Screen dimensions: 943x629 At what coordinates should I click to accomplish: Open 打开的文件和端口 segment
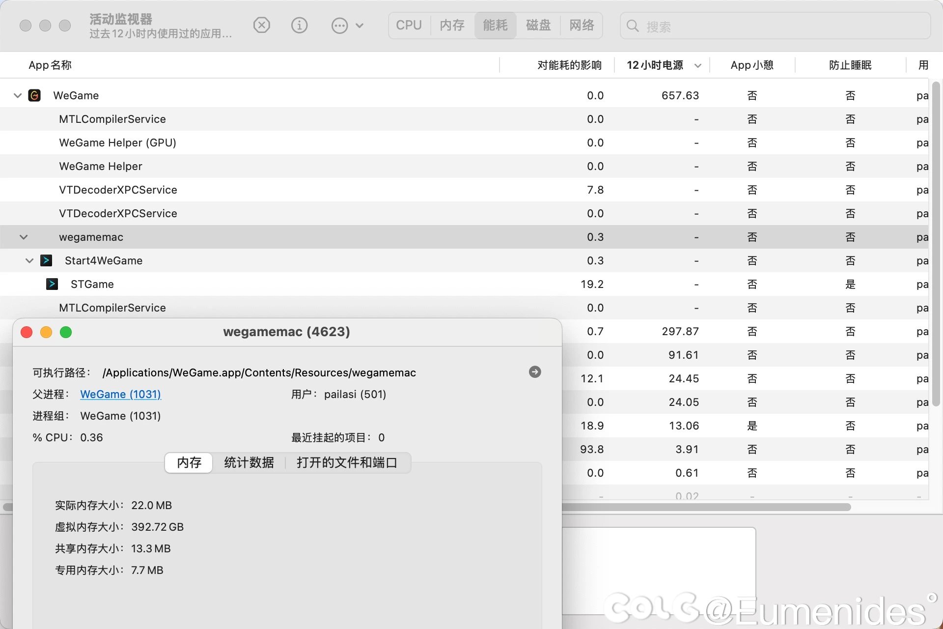(347, 462)
